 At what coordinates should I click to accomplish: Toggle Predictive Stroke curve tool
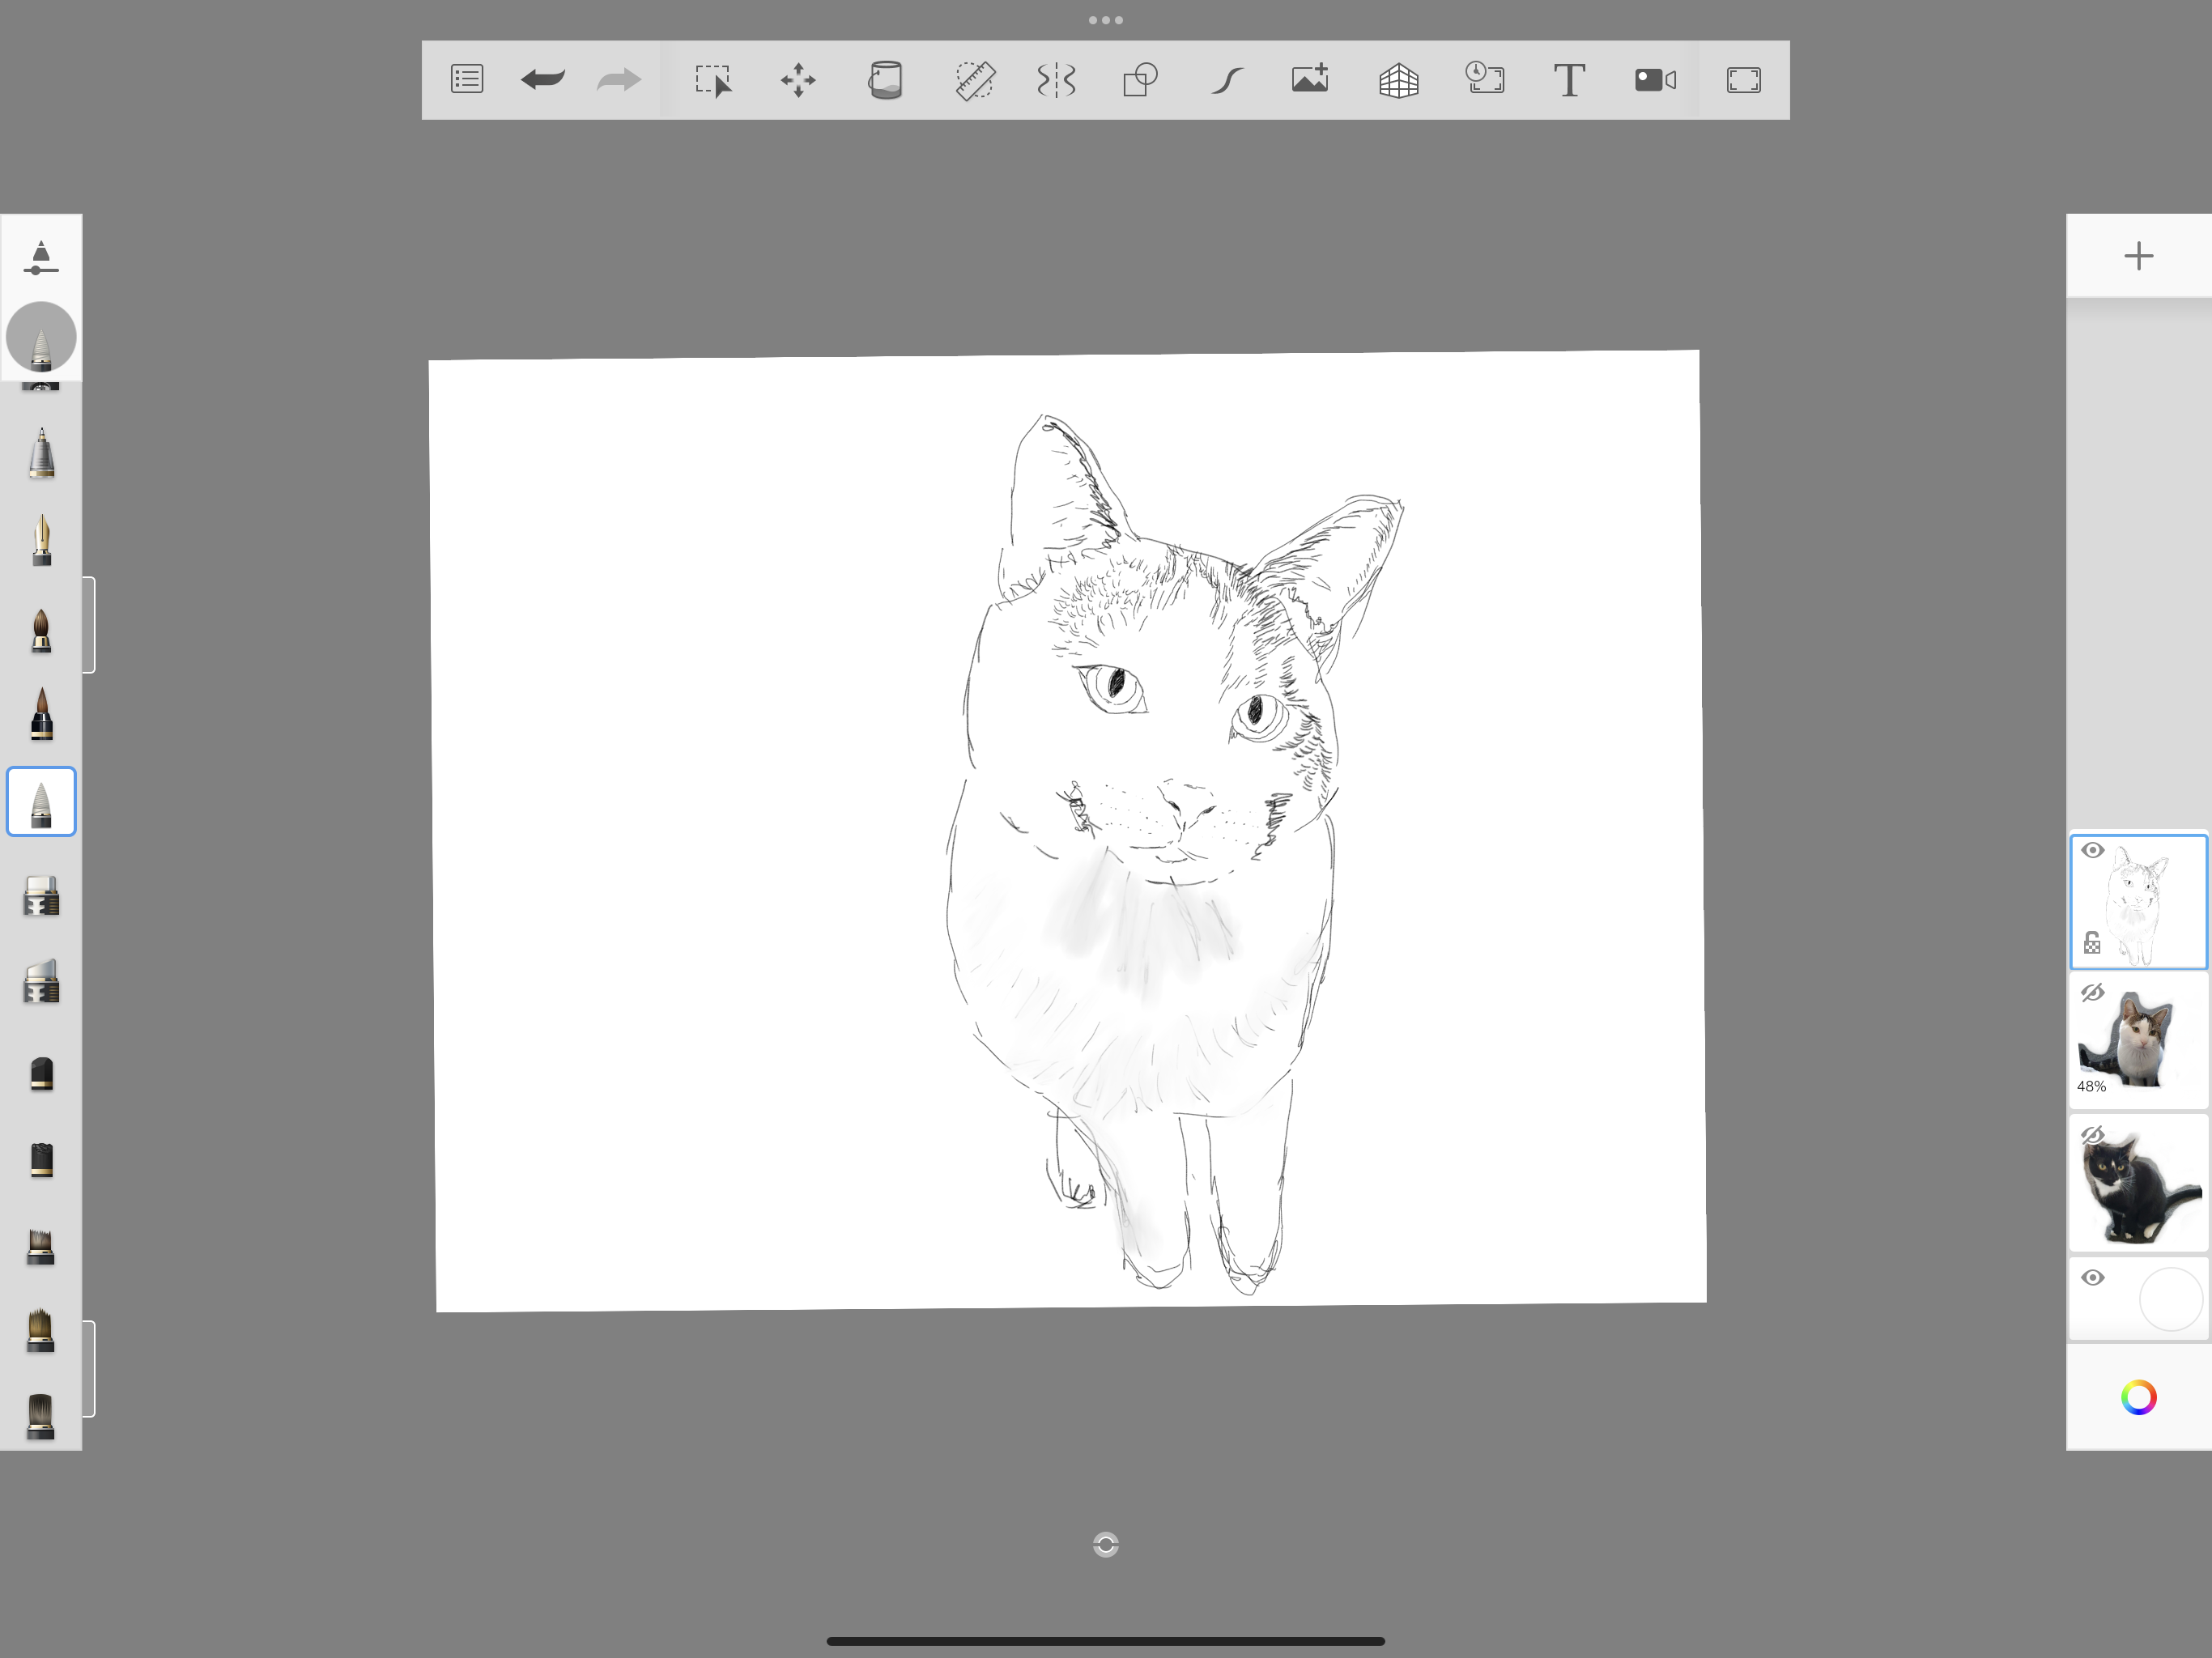tap(1227, 80)
